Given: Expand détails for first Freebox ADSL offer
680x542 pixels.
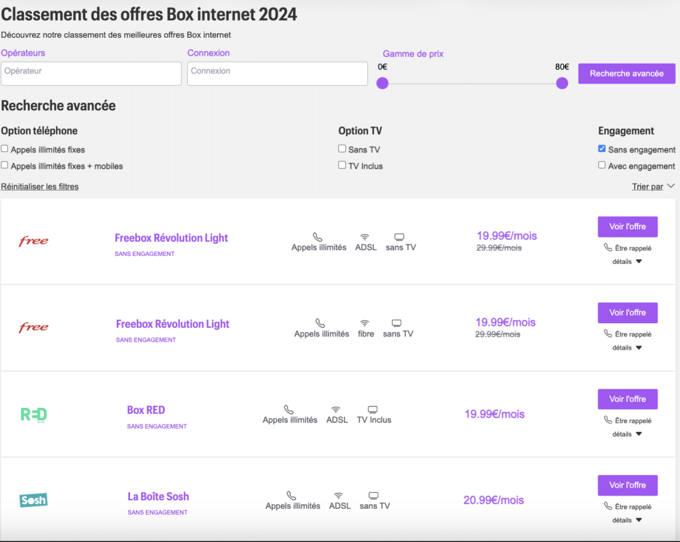Looking at the screenshot, I should tap(628, 261).
